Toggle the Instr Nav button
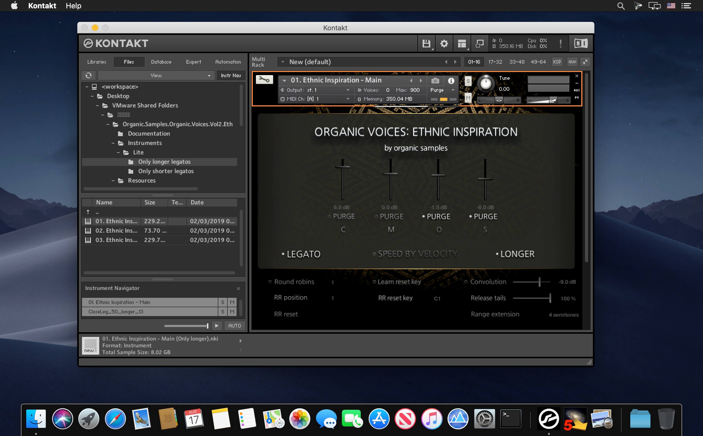 click(231, 75)
